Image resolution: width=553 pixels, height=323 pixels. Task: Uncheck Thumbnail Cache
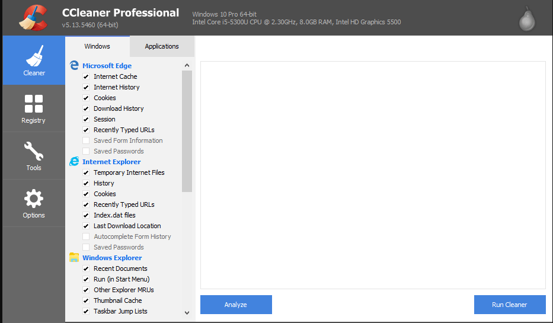(x=86, y=300)
